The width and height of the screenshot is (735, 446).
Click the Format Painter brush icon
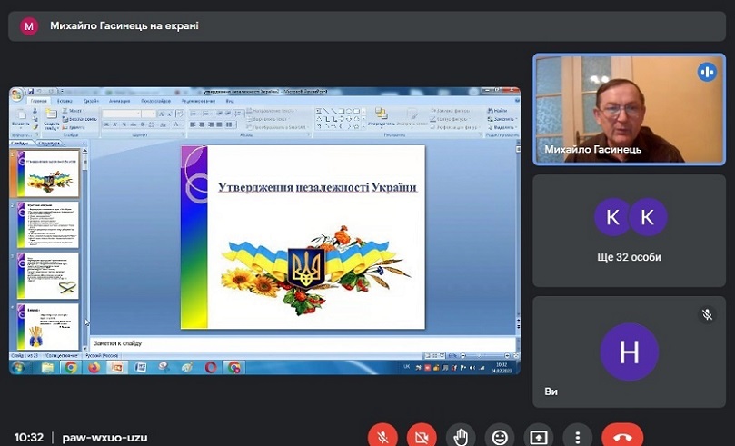[x=35, y=127]
